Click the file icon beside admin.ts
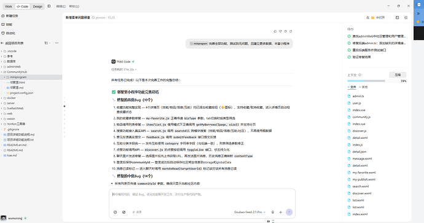424x223 pixels. (x=349, y=96)
